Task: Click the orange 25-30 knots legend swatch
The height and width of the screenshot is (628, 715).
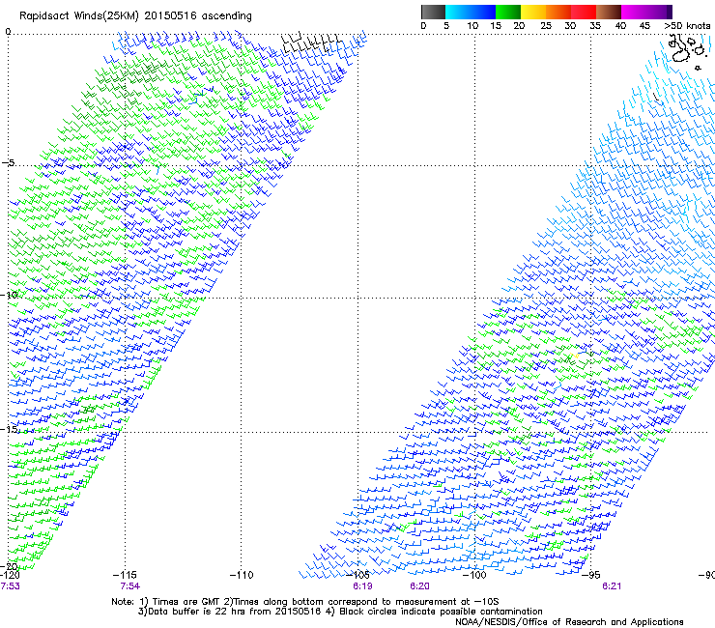Action: pos(558,12)
